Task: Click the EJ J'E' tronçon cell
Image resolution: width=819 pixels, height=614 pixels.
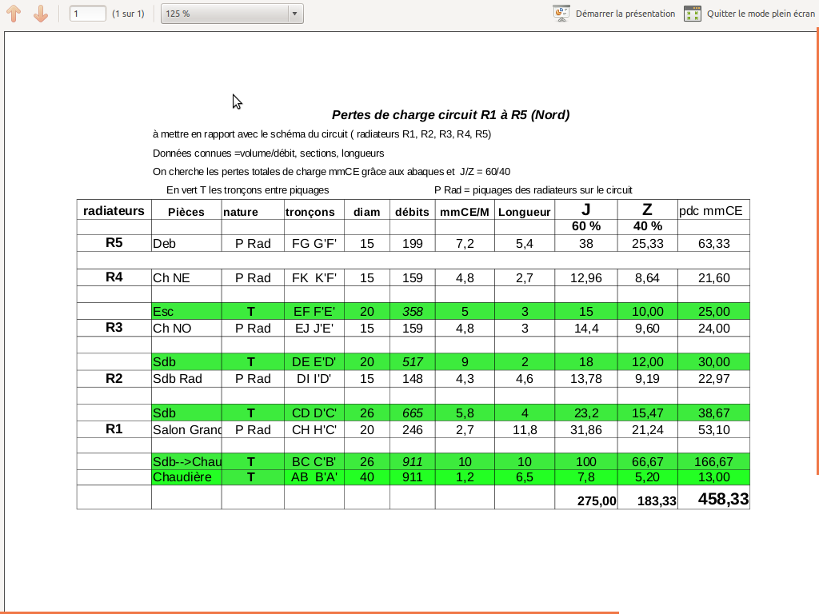Action: 314,328
